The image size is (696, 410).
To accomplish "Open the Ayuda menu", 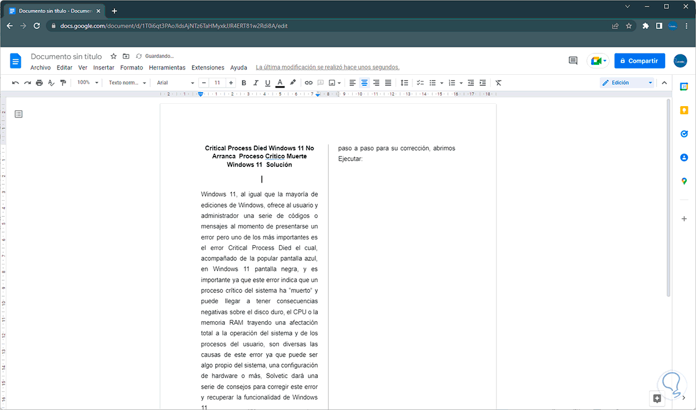I will coord(238,68).
